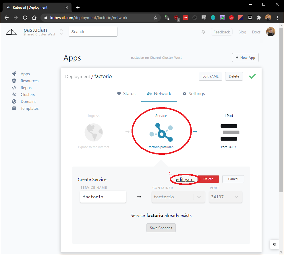Open Apps via the rocket icon
Screen dimensions: 284x255
tap(14, 74)
